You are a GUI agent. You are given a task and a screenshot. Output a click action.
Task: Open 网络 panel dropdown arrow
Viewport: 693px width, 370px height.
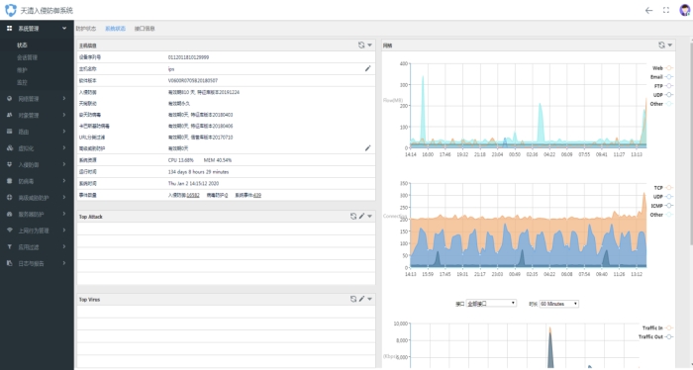(670, 46)
